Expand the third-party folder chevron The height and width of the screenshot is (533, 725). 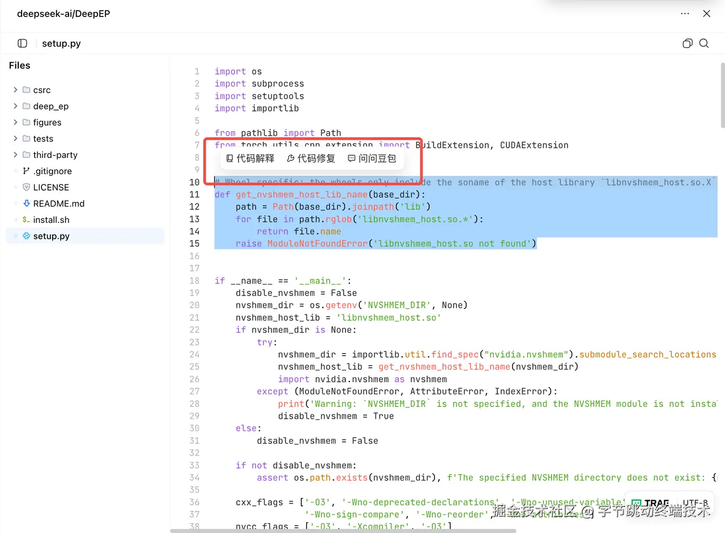(x=15, y=155)
